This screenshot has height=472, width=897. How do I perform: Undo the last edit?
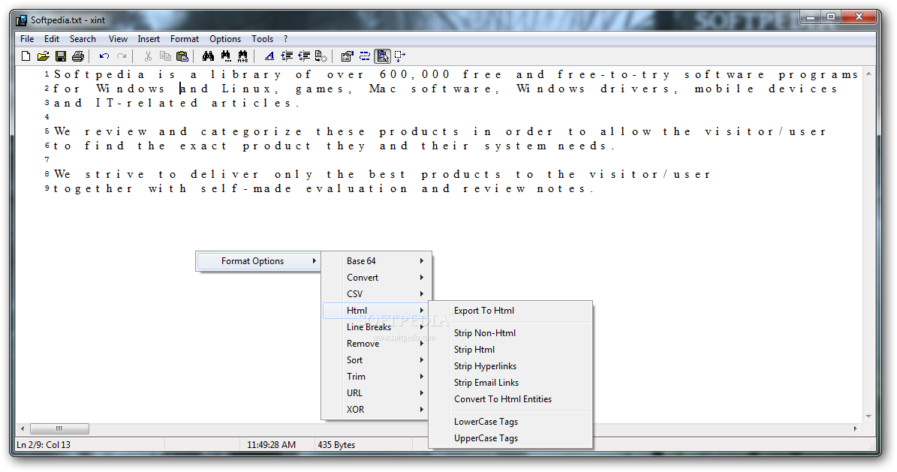104,56
